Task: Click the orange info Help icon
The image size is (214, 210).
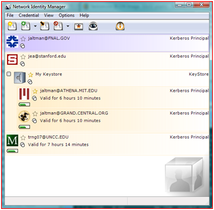Action: coord(120,26)
